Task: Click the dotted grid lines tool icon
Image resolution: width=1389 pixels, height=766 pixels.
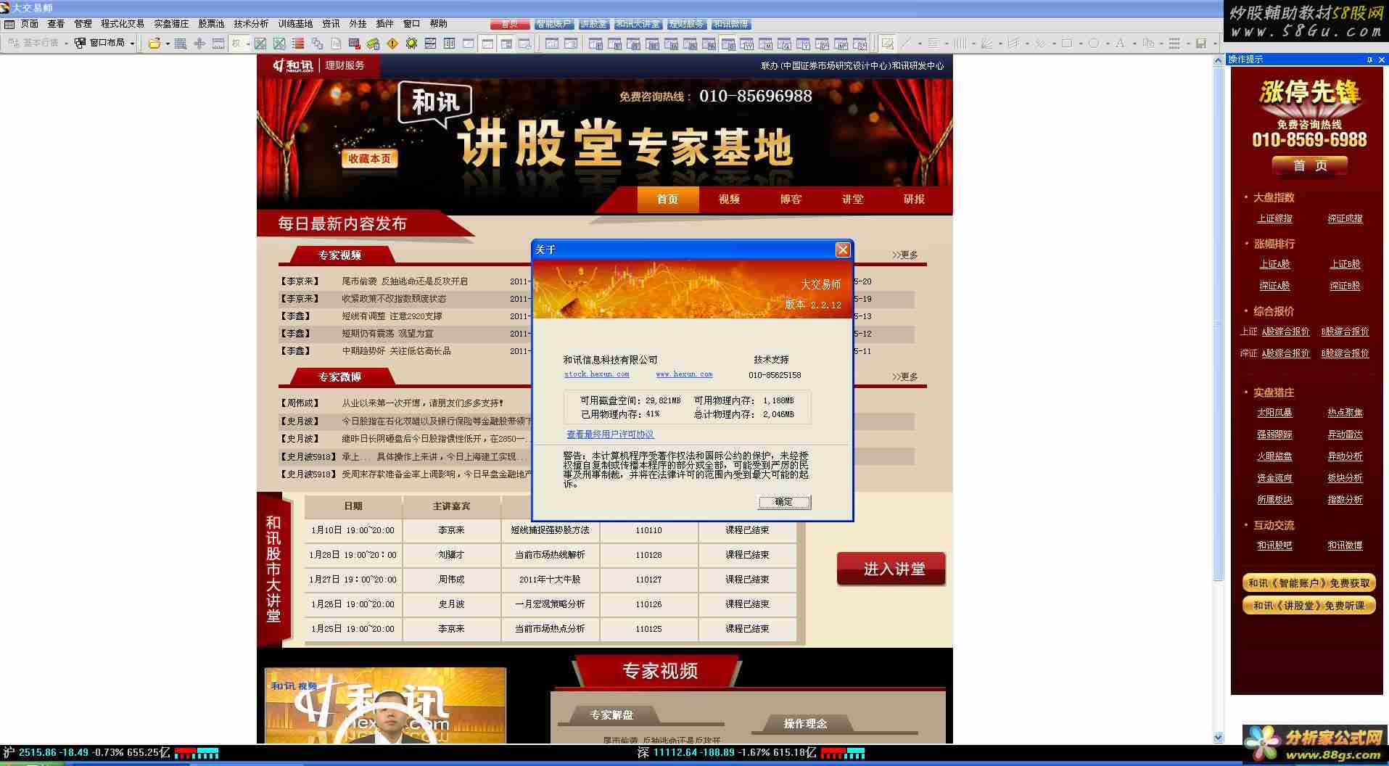Action: click(x=1176, y=44)
